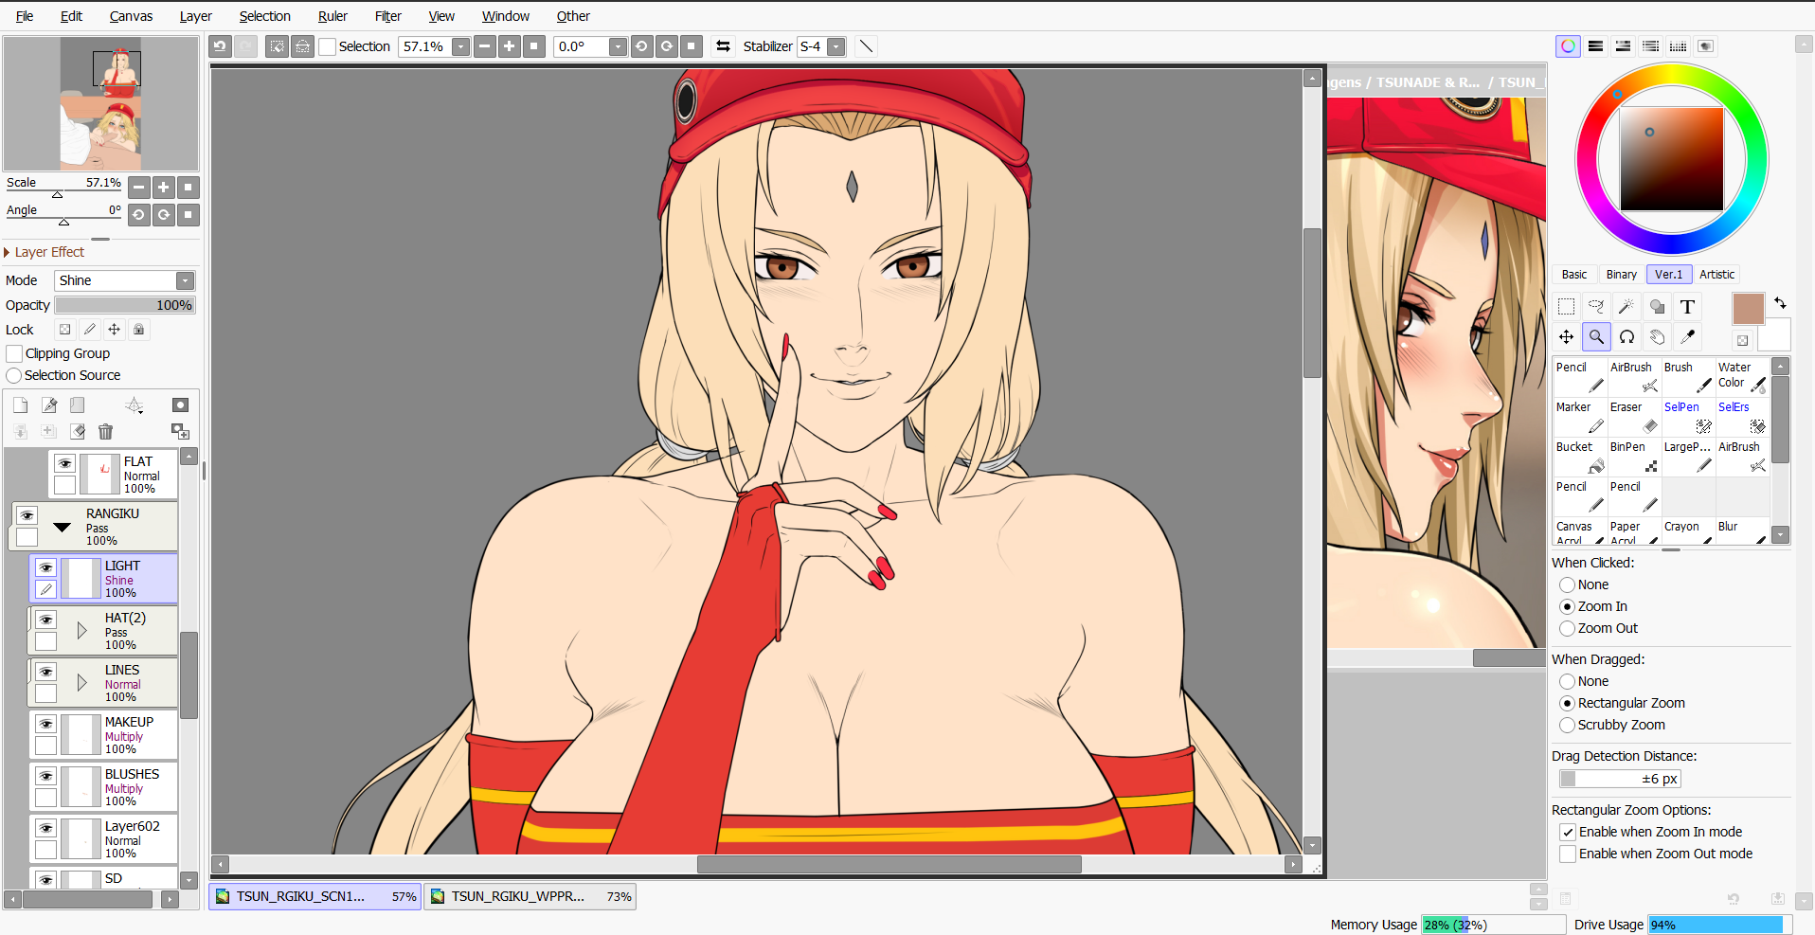Show the RGB slider panel
Screen dimensions: 1815x935
click(x=1596, y=46)
